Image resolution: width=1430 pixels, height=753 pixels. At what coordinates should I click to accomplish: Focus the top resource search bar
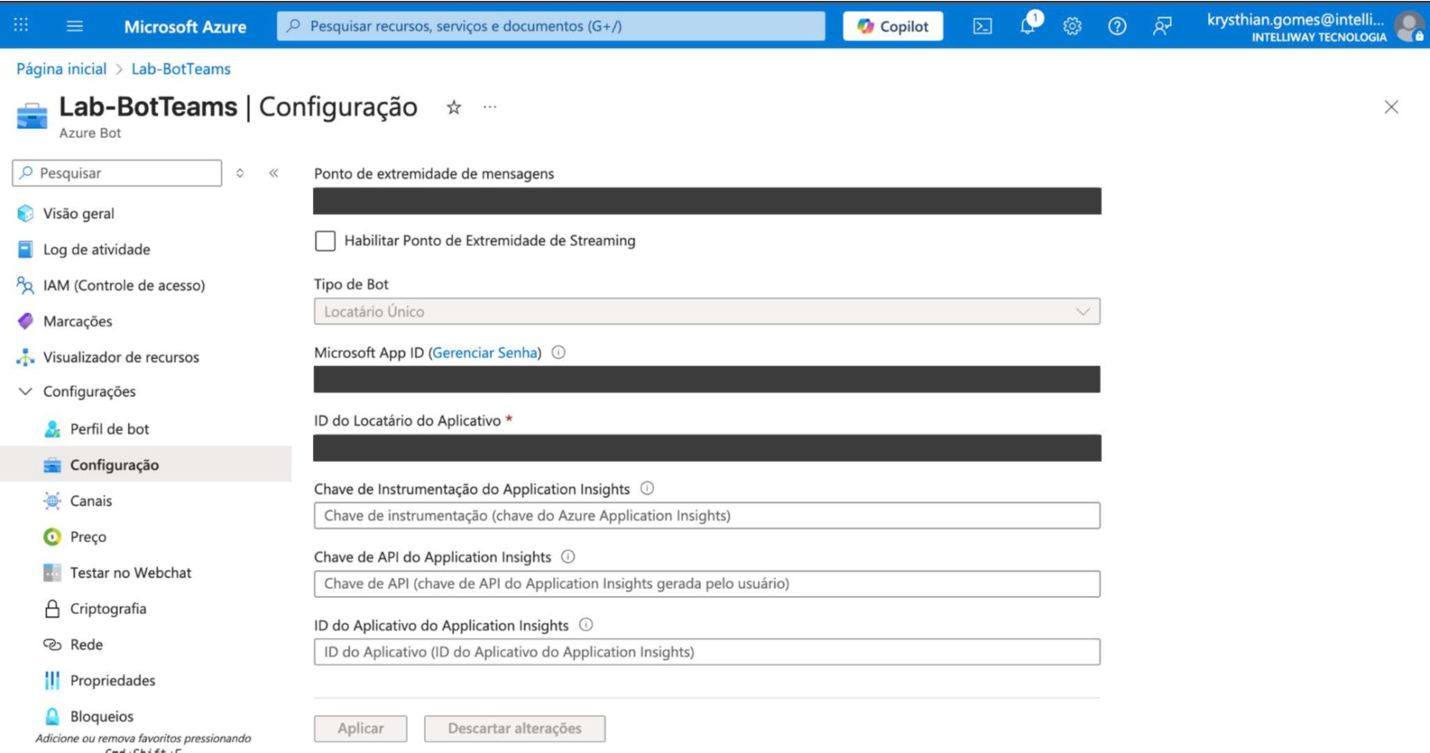551,26
